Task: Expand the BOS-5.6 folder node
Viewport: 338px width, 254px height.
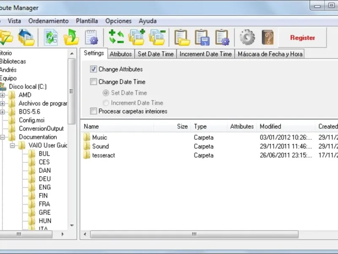Action: 3,112
